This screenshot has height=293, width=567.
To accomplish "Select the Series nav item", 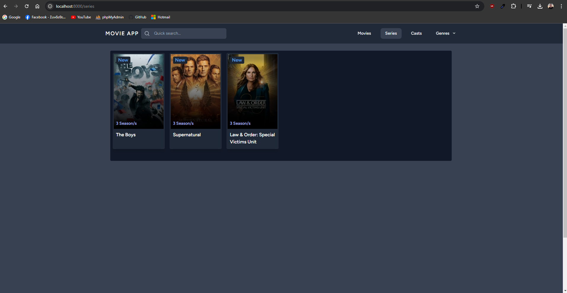I will [391, 33].
